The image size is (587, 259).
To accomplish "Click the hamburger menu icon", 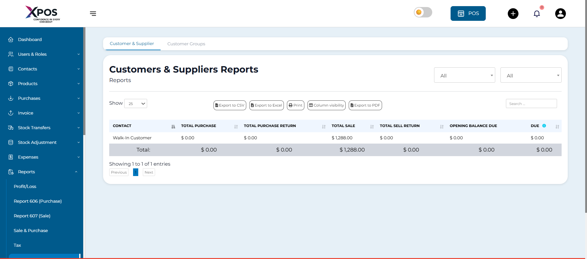I will pos(93,13).
